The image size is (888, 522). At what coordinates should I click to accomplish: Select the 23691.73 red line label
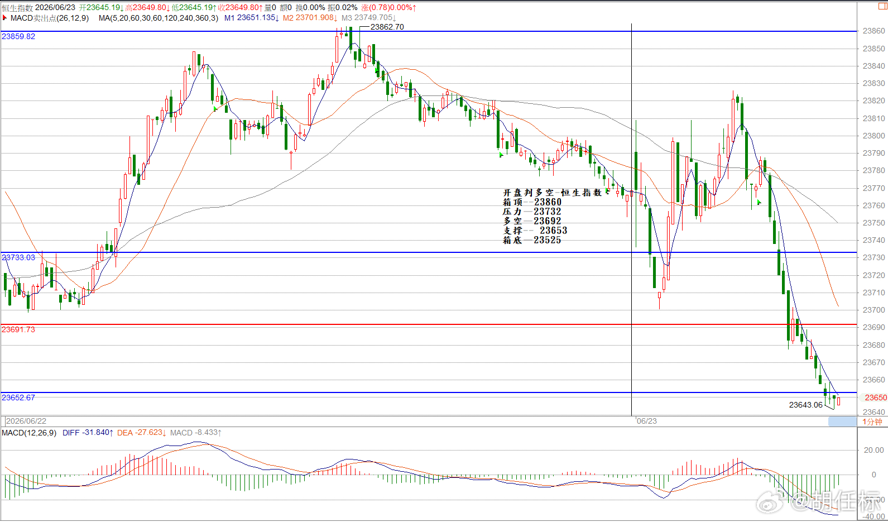[18, 329]
